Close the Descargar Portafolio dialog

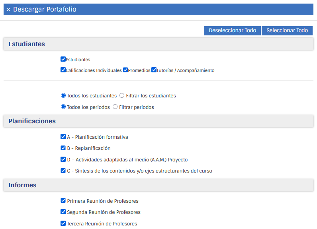(8, 10)
